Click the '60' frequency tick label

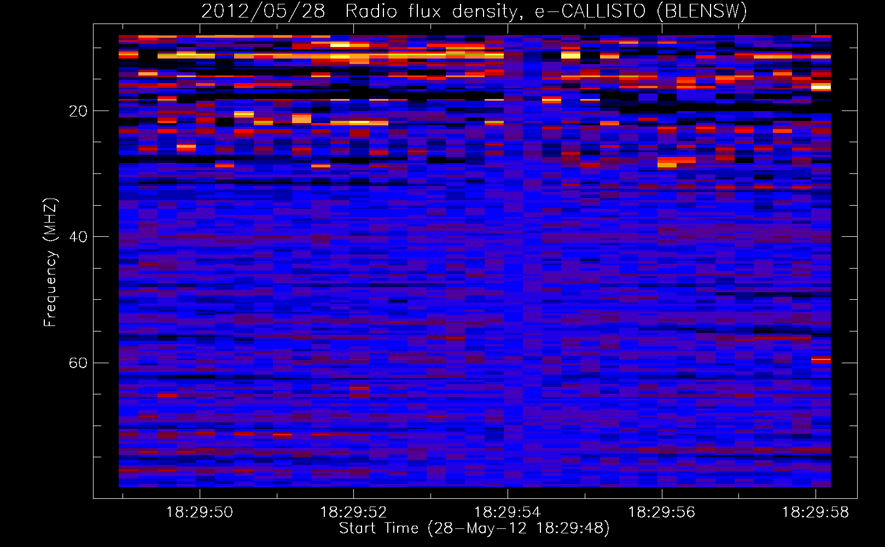click(x=78, y=363)
